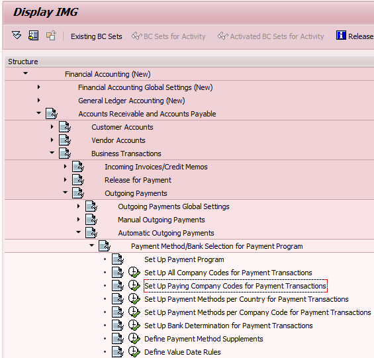Open documentation icon for Outgoing Payments
Image resolution: width=374 pixels, height=358 pixels.
78,193
